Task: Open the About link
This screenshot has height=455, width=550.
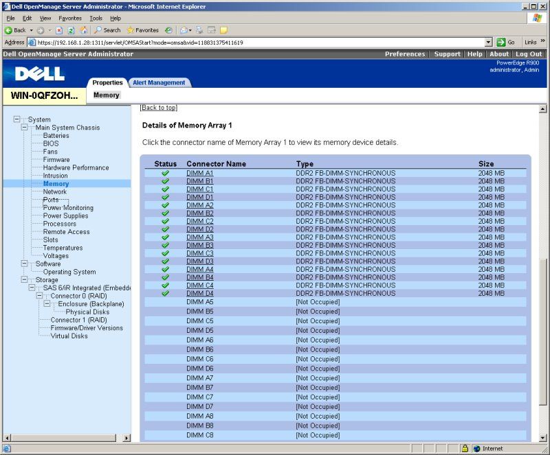Action: pyautogui.click(x=499, y=54)
